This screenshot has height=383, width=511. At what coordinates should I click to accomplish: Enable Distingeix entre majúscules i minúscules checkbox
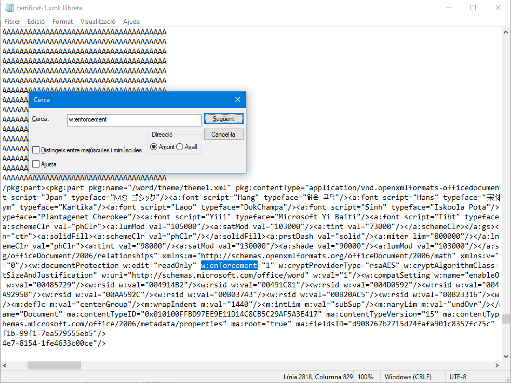click(x=36, y=150)
